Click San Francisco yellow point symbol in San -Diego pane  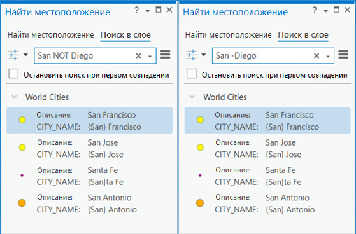click(200, 120)
